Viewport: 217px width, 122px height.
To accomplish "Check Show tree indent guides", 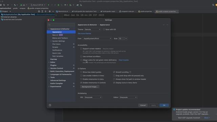I will click(x=81, y=72).
